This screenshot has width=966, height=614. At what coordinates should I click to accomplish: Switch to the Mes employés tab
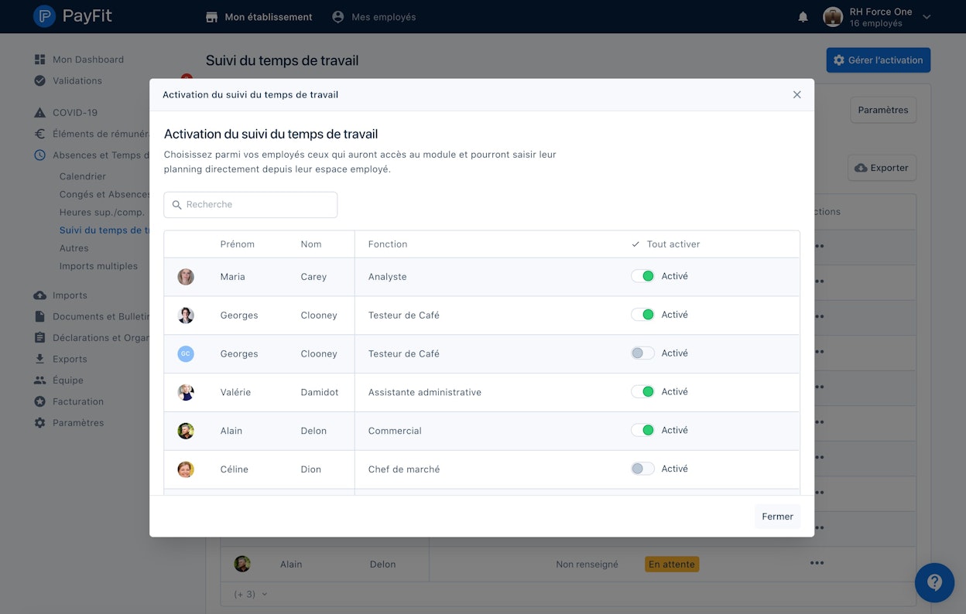(374, 17)
